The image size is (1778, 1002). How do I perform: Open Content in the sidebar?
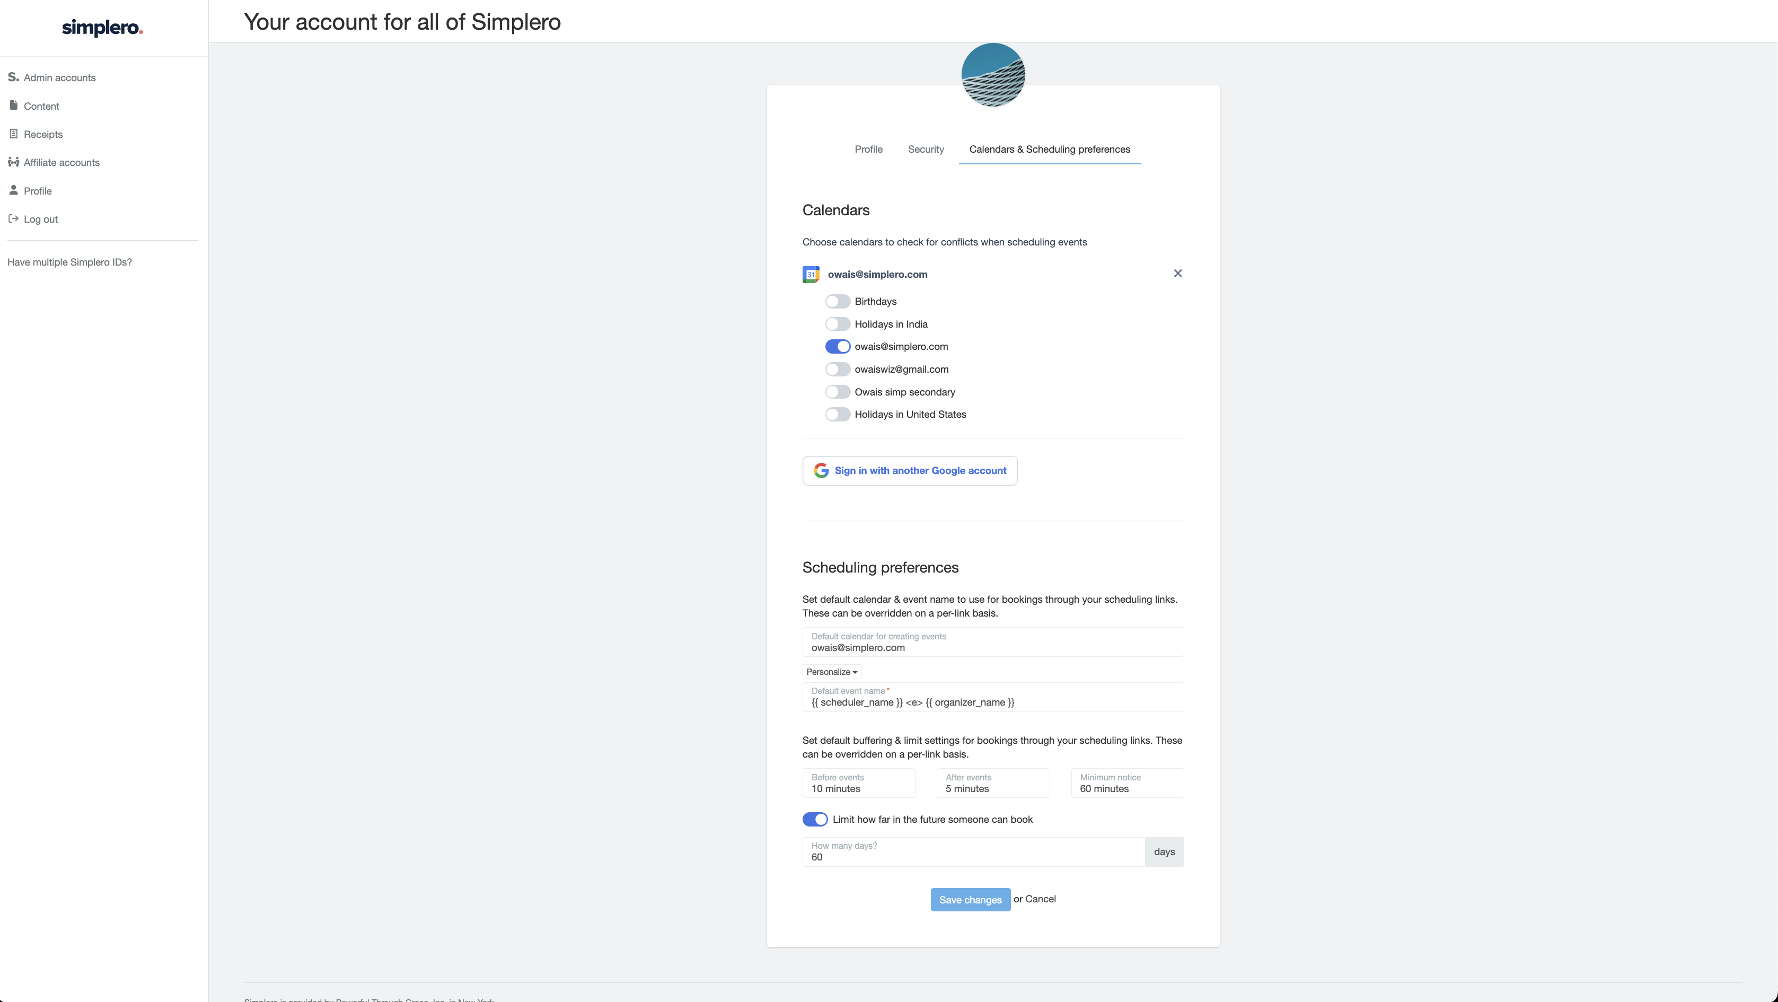pyautogui.click(x=41, y=106)
